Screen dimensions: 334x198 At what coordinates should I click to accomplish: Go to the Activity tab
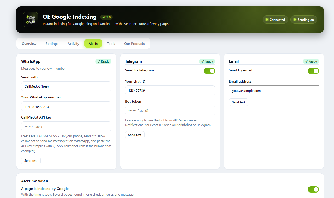73,44
